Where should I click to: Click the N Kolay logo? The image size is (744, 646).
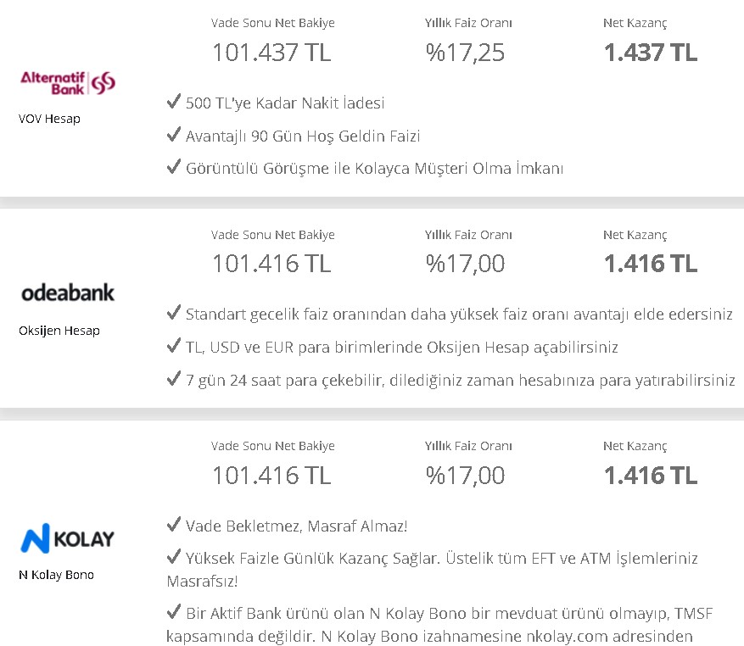point(67,538)
